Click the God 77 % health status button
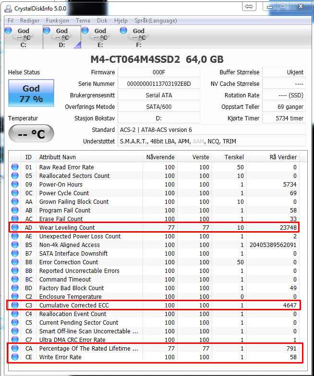Image resolution: width=314 pixels, height=376 pixels. pos(31,93)
